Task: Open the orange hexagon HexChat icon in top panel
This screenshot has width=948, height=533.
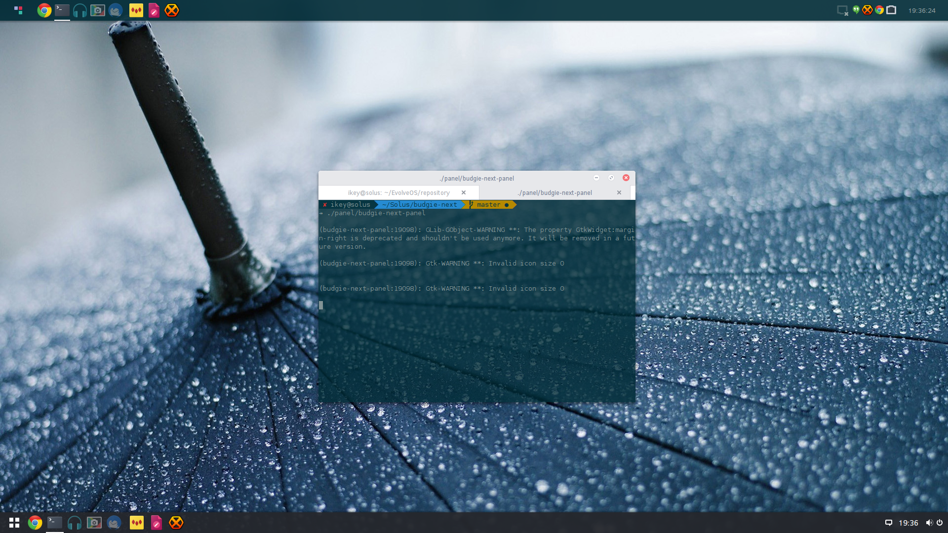Action: (x=172, y=10)
